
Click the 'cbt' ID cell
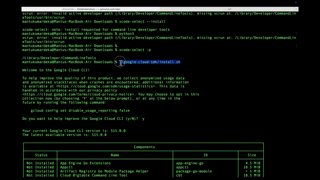coord(179,175)
